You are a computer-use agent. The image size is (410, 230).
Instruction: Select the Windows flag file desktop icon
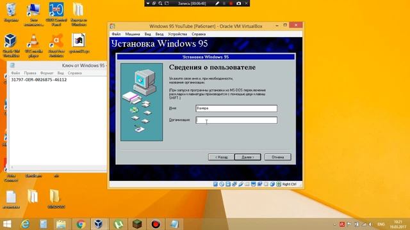[x=78, y=43]
